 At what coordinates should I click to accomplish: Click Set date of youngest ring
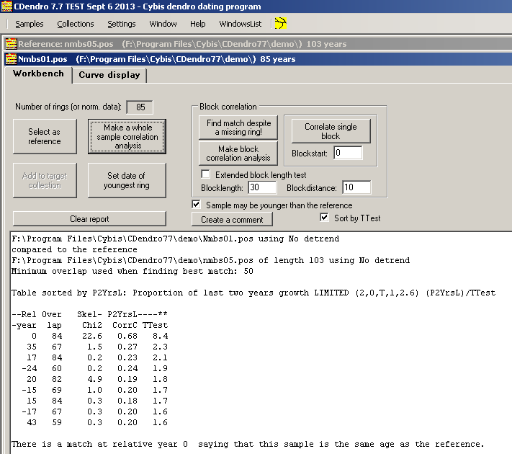[127, 180]
